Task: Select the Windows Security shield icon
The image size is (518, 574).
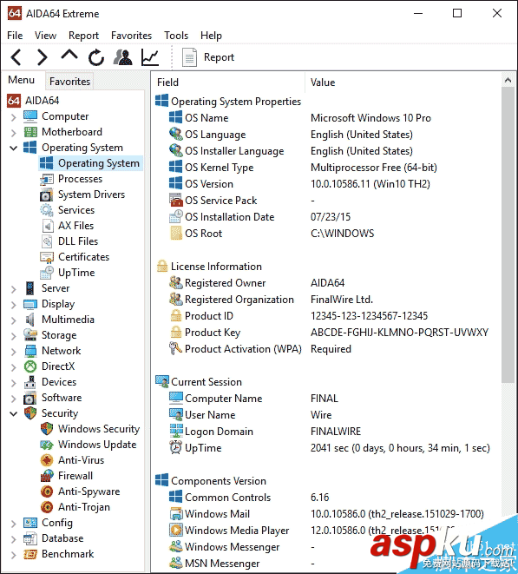Action: tap(47, 429)
